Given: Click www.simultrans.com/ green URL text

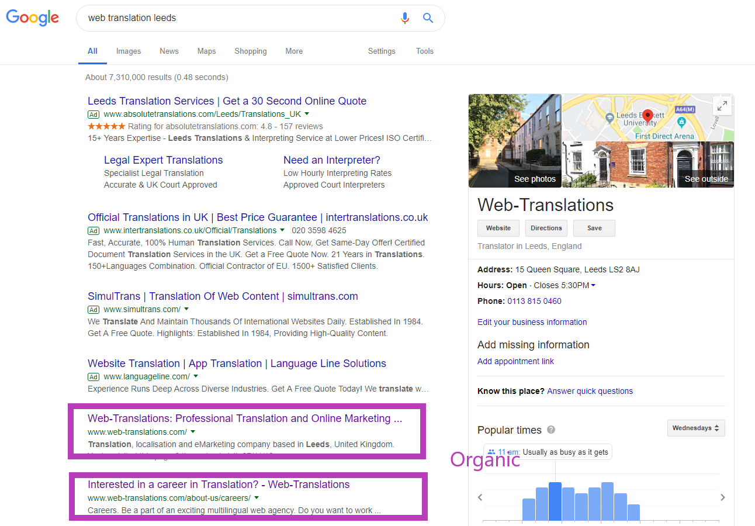Looking at the screenshot, I should click(142, 309).
